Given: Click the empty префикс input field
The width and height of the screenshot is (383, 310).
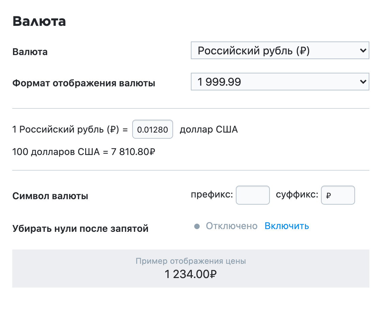Looking at the screenshot, I should [253, 195].
